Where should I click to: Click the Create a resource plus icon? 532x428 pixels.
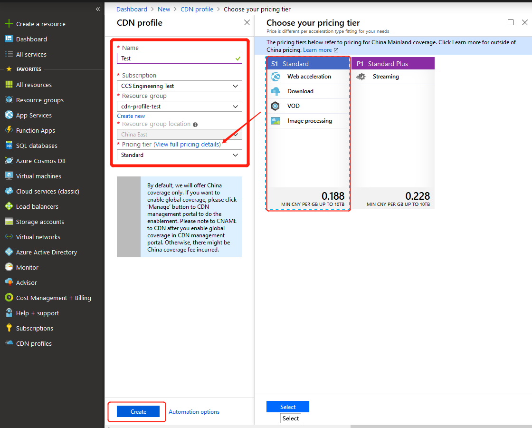pyautogui.click(x=9, y=24)
